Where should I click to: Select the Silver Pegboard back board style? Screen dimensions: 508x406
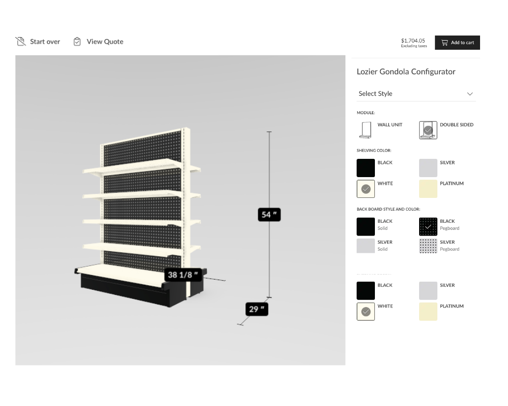(428, 247)
